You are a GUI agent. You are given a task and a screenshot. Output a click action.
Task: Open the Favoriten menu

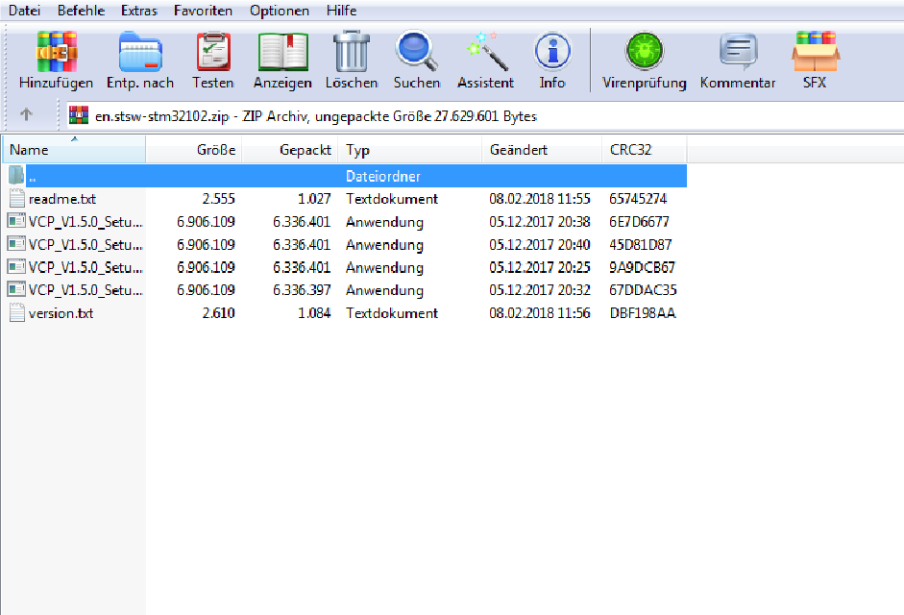click(x=203, y=11)
